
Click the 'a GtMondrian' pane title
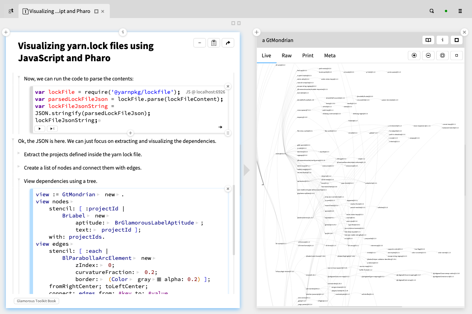(x=278, y=40)
